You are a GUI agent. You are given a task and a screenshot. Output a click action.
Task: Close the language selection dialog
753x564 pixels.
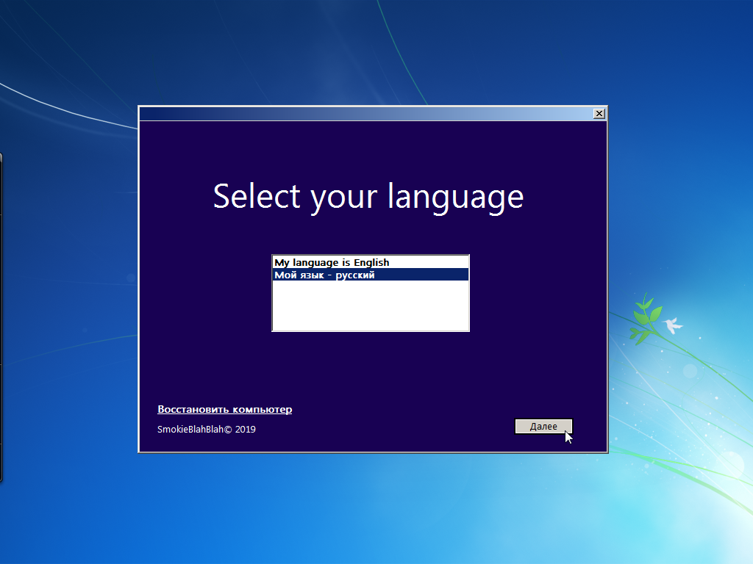point(599,114)
